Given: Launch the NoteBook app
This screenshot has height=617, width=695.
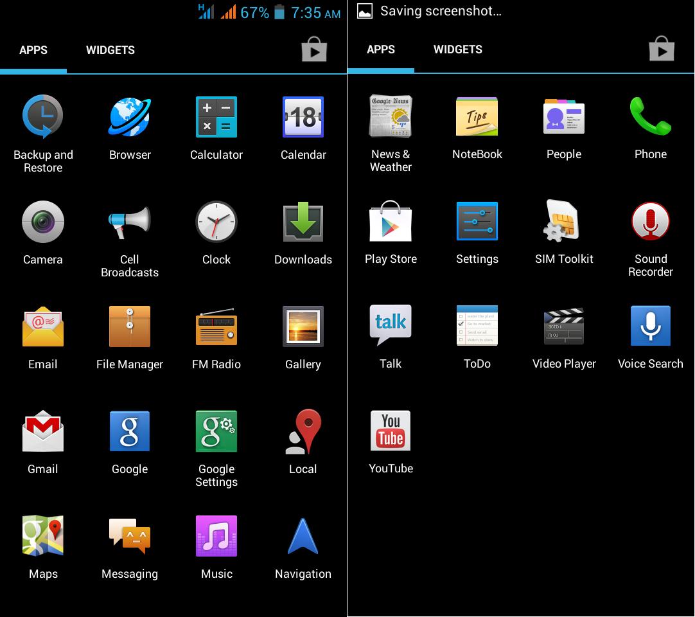Looking at the screenshot, I should (477, 116).
